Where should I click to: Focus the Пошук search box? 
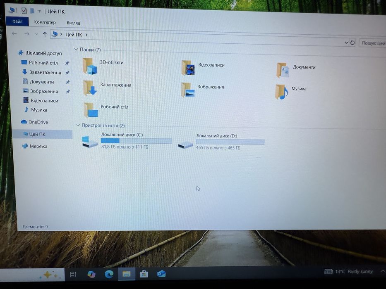372,43
